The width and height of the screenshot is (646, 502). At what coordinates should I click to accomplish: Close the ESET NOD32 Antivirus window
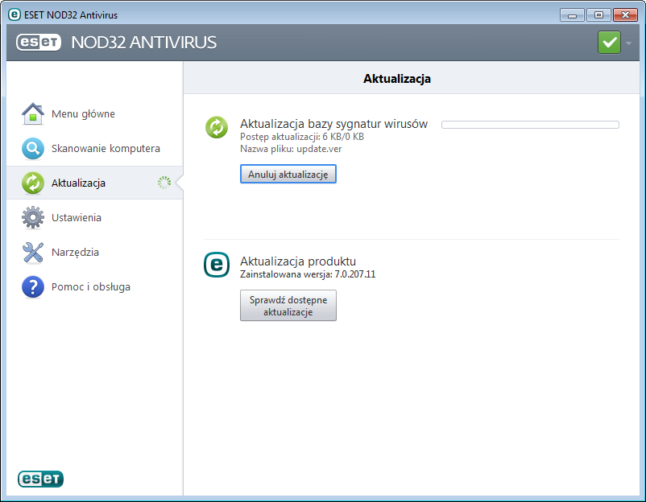coord(625,15)
